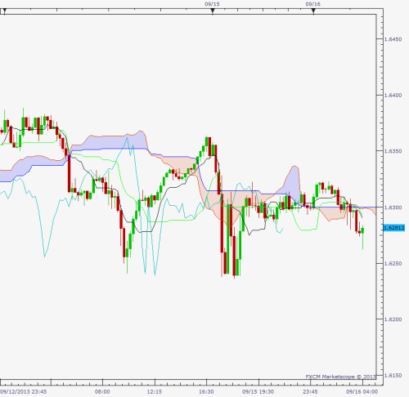The width and height of the screenshot is (409, 397).
Task: Click the 1.6150 price axis label
Action: tap(393, 376)
